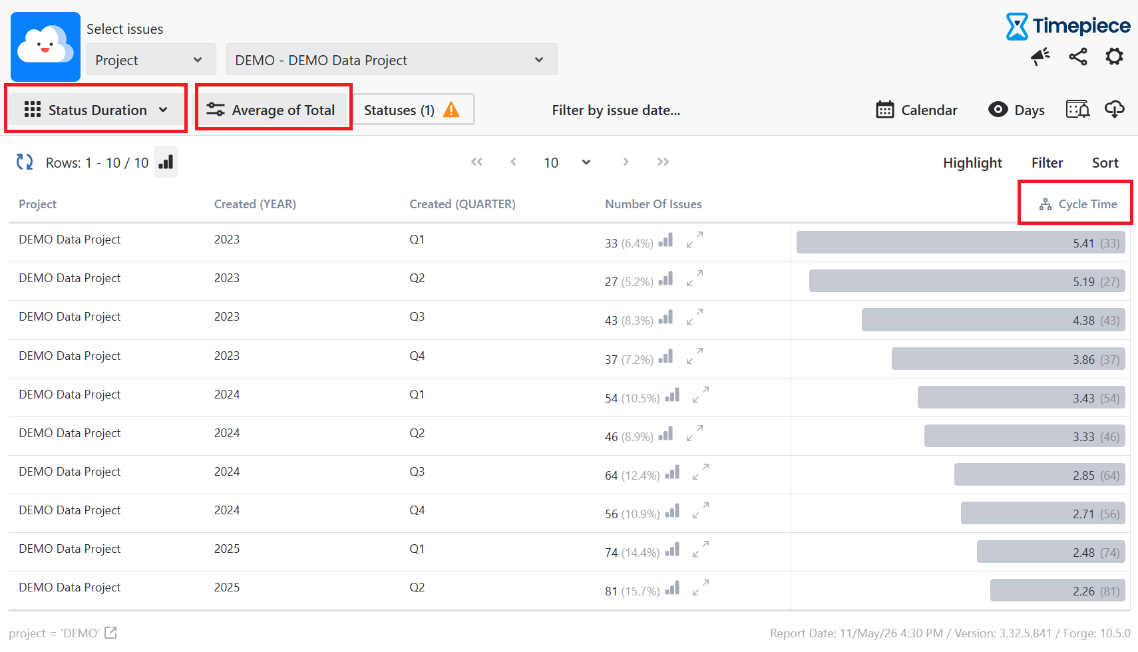The width and height of the screenshot is (1138, 652).
Task: Expand the 2023 Q1 row's issue details
Action: (x=695, y=240)
